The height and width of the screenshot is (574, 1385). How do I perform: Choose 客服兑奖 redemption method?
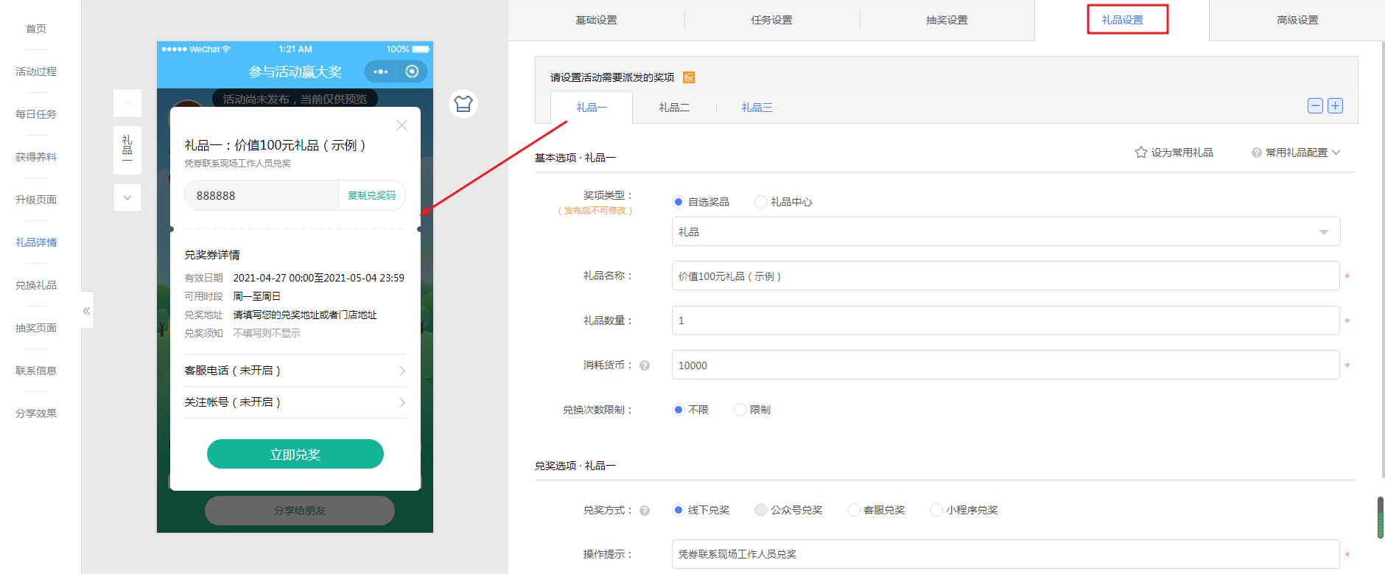pos(854,510)
